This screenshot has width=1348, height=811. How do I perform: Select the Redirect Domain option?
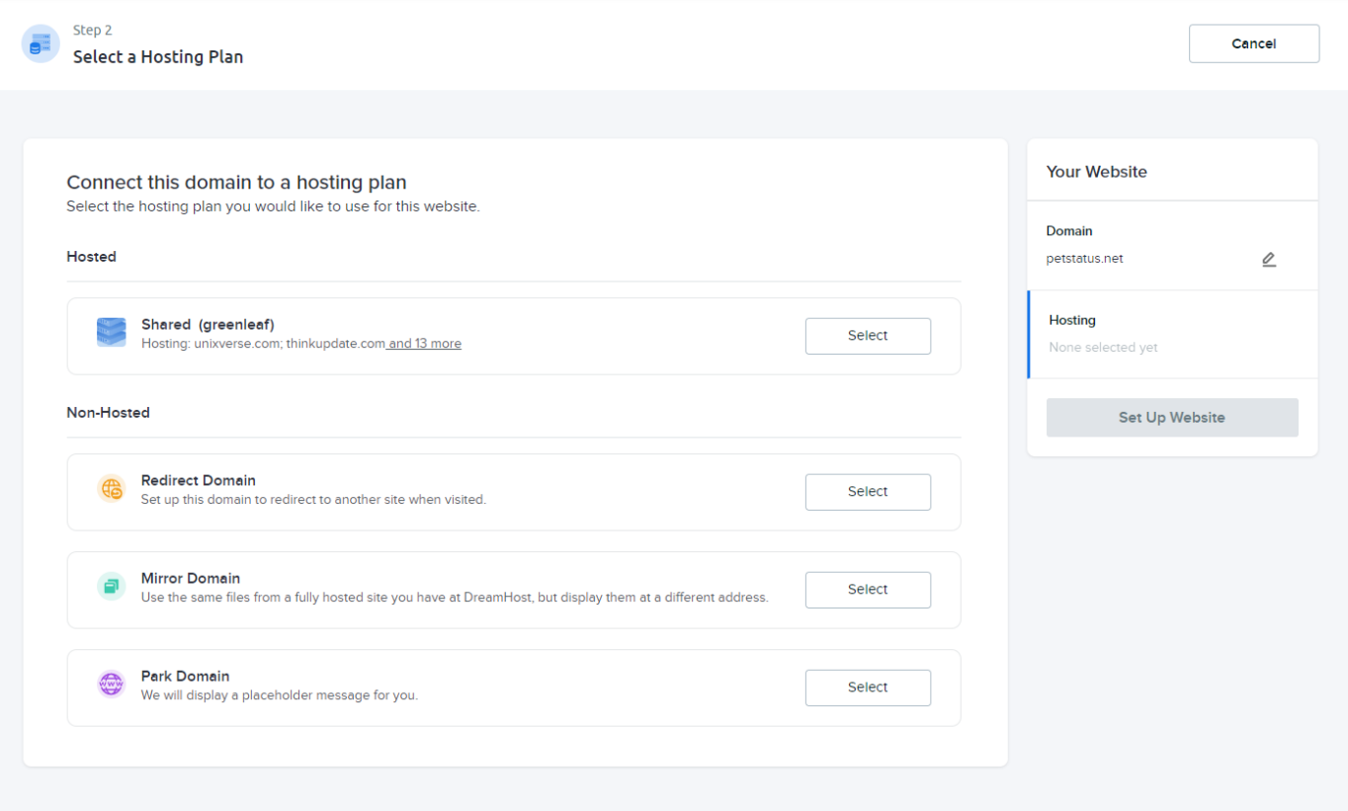(x=867, y=491)
